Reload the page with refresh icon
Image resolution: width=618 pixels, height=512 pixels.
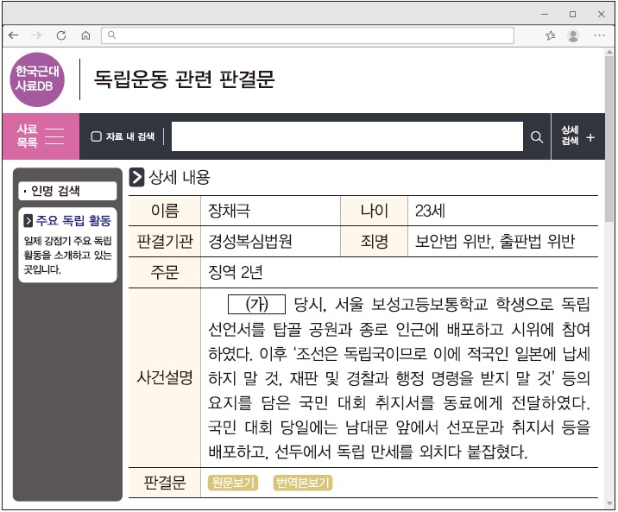click(x=61, y=35)
